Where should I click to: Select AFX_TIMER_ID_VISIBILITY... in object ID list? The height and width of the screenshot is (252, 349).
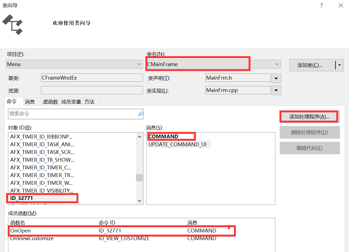click(x=42, y=191)
